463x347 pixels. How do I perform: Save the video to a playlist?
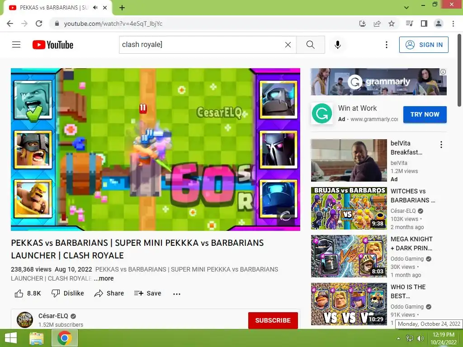[147, 293]
